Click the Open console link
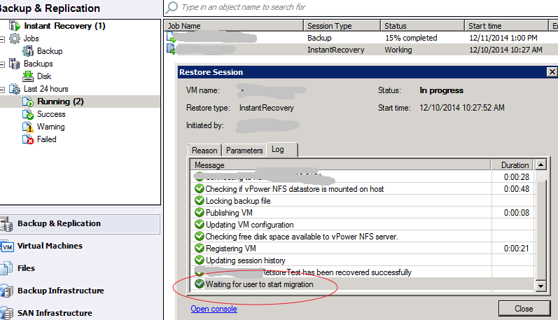Viewport: 558px width, 320px height. [x=214, y=309]
